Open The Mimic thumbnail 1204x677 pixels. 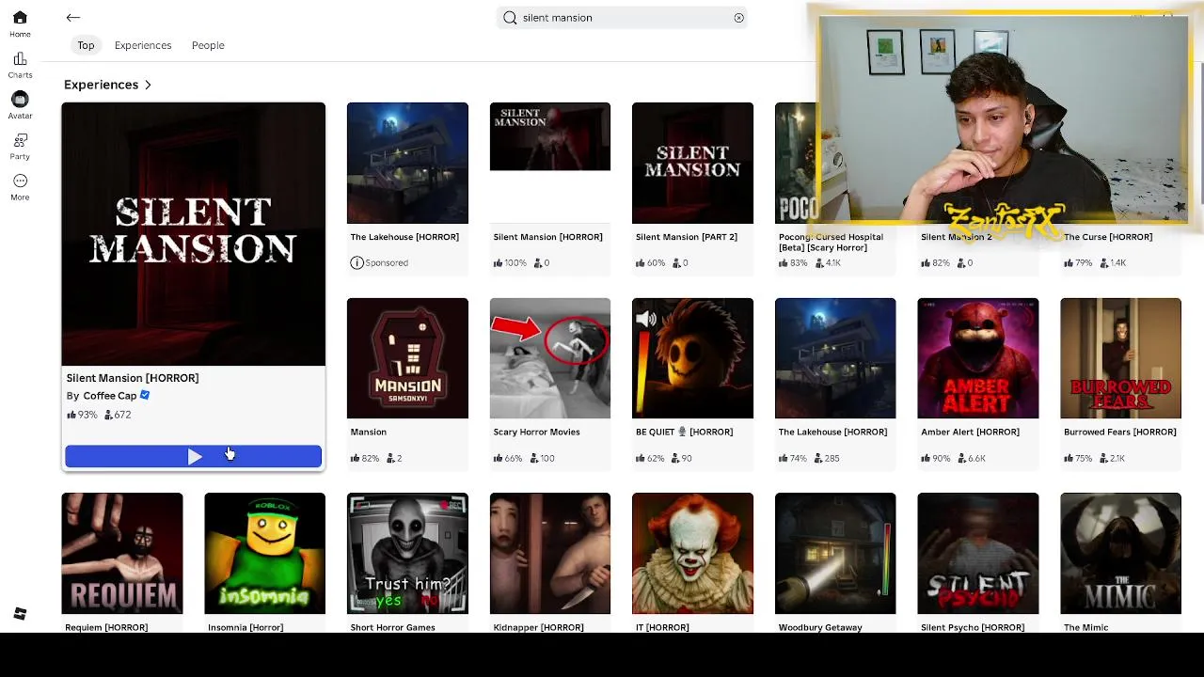1120,553
